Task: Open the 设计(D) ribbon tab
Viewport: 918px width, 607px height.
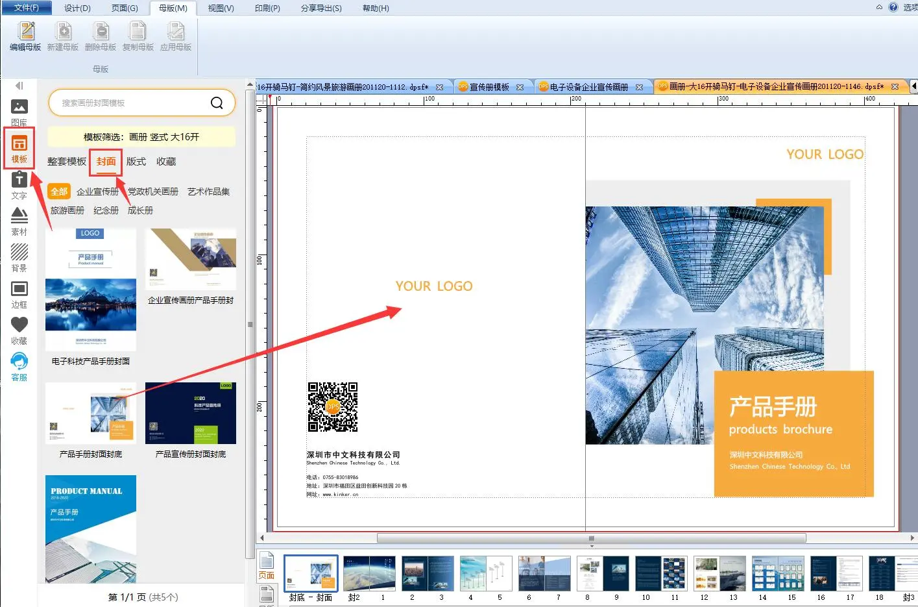Action: (77, 8)
